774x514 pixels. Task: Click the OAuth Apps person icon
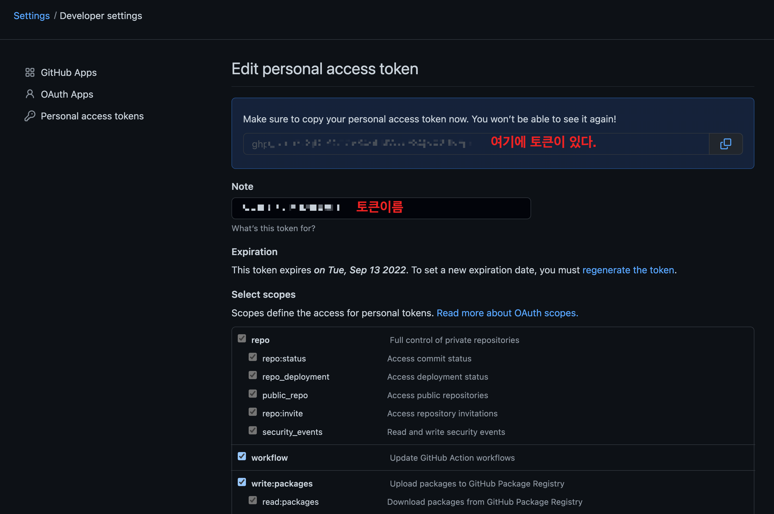(30, 94)
